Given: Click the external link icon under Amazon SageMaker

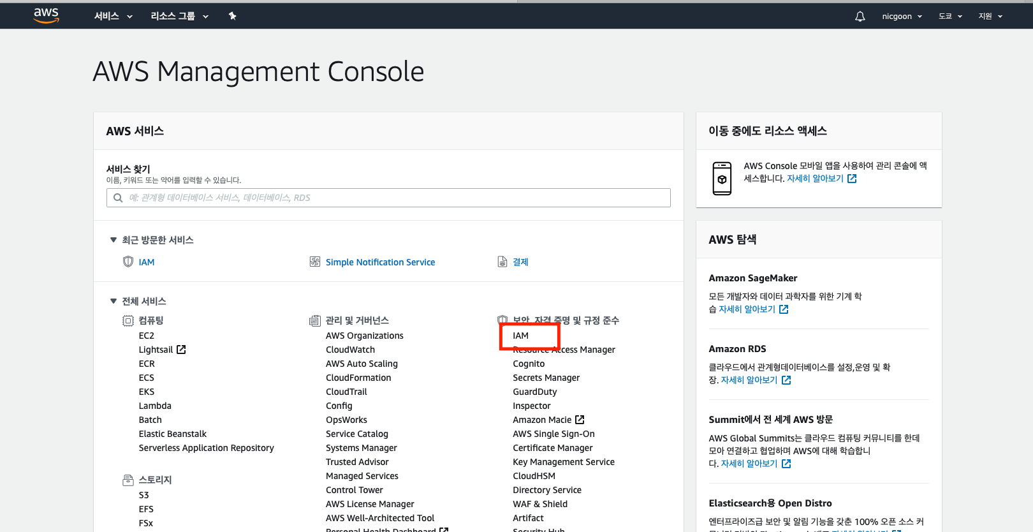Looking at the screenshot, I should click(x=784, y=309).
